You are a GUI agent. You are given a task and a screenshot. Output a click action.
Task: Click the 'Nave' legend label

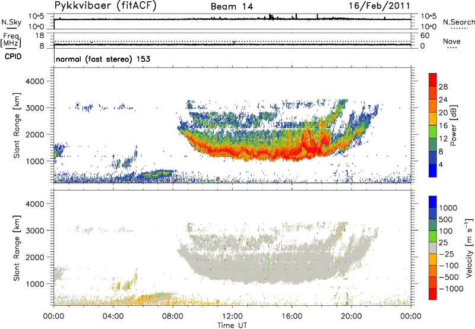pyautogui.click(x=452, y=41)
